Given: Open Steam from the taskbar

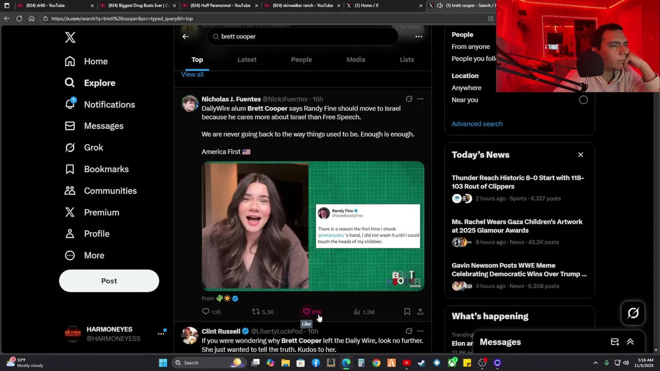Looking at the screenshot, I should (x=421, y=363).
